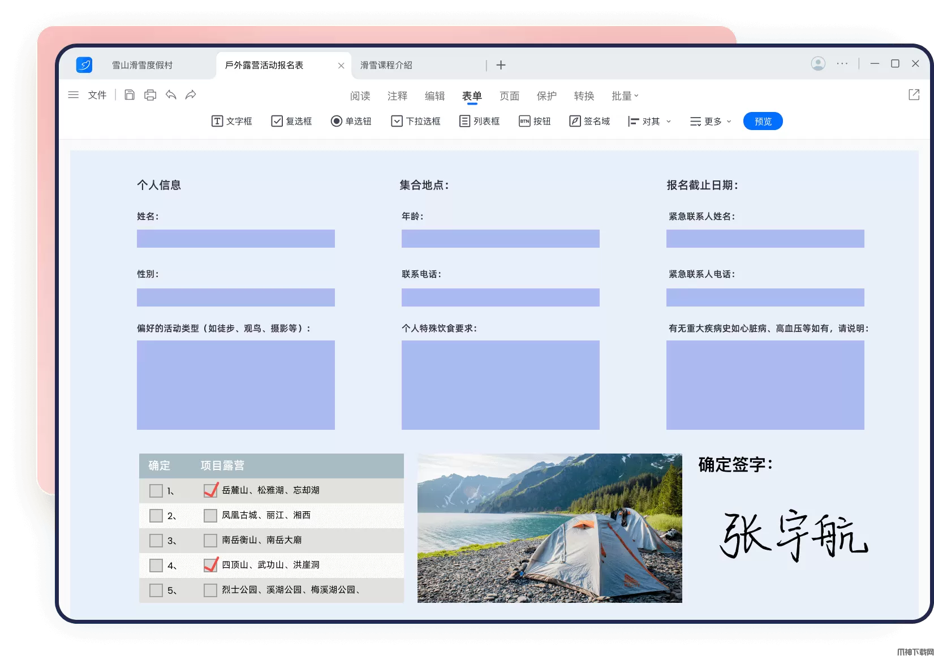
Task: Click the user account avatar icon
Action: click(818, 64)
